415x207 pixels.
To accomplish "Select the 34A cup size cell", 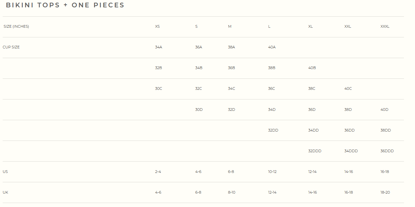I will tap(159, 47).
